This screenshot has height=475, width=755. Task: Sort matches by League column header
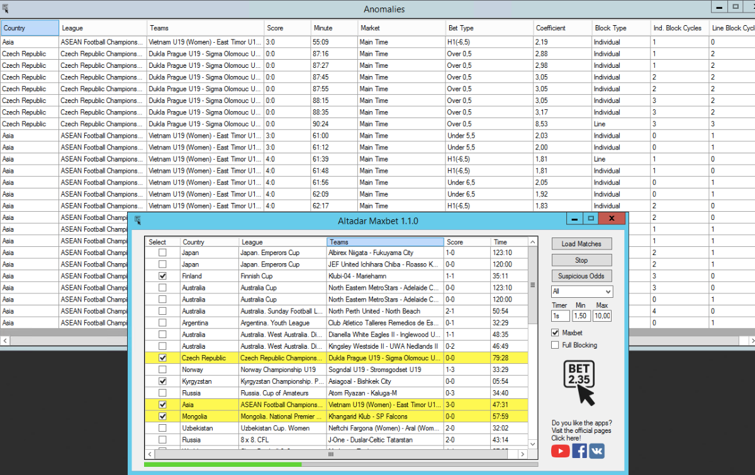click(282, 242)
